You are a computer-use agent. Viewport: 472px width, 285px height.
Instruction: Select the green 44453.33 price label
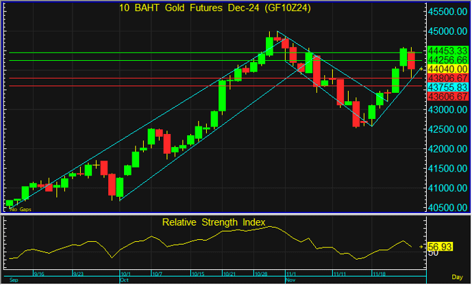click(x=447, y=51)
